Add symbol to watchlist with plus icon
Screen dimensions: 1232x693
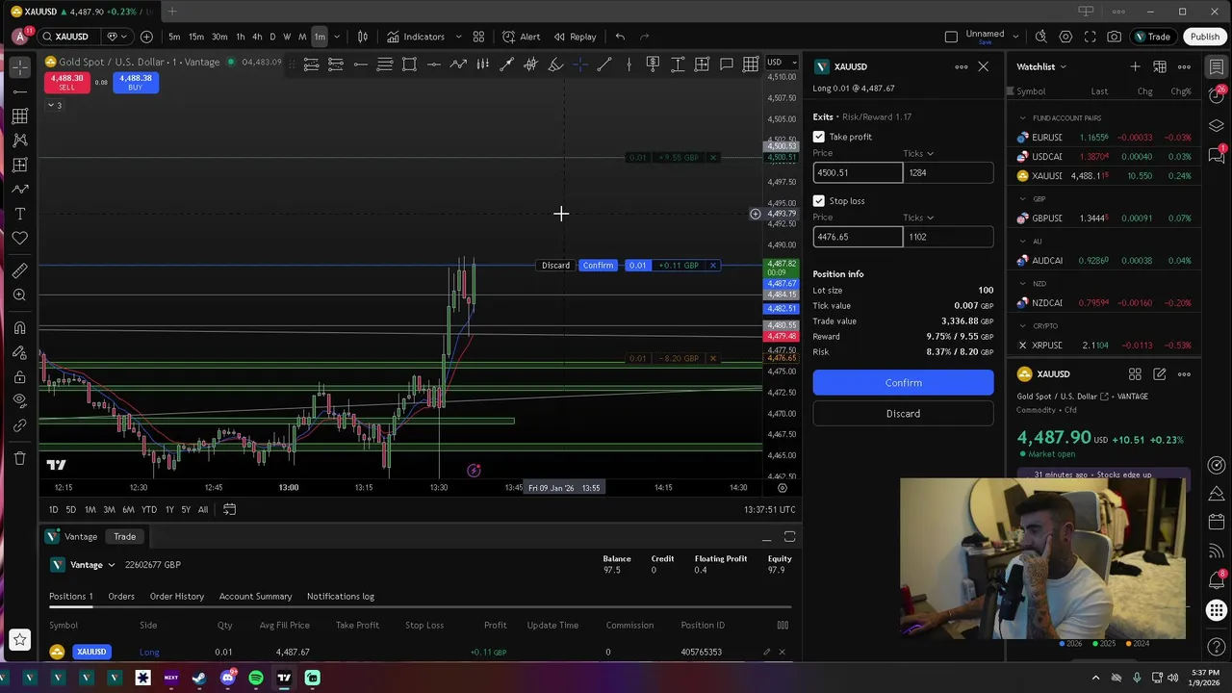1135,66
